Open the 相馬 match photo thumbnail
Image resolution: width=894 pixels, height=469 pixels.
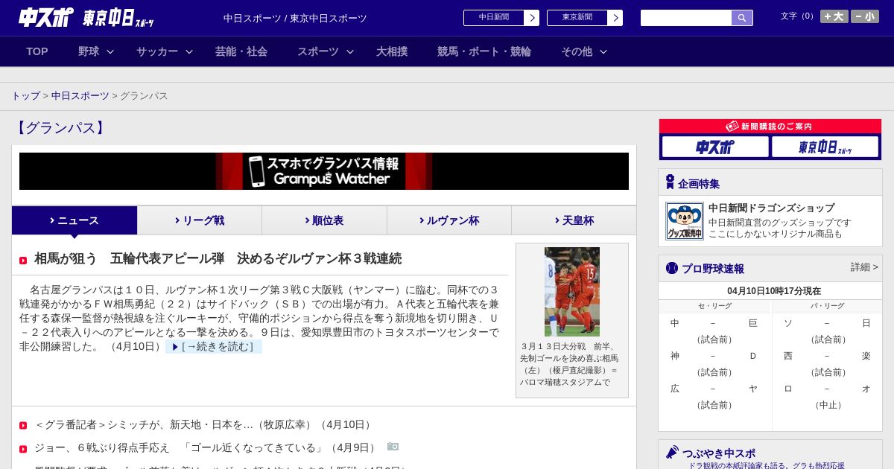(x=572, y=292)
